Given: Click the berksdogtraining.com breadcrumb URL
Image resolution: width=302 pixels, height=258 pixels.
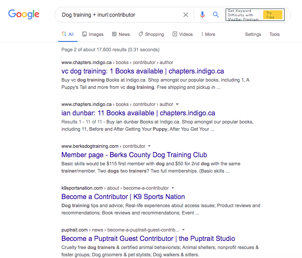Looking at the screenshot, I should [x=103, y=146].
